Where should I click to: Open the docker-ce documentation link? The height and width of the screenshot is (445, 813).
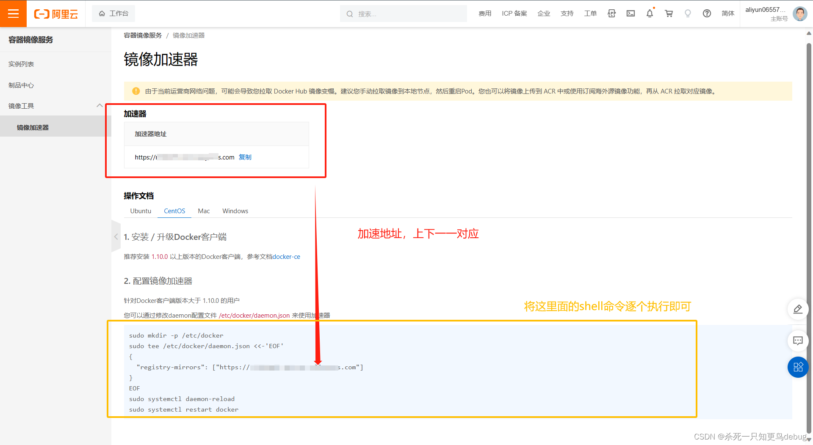[x=286, y=257]
